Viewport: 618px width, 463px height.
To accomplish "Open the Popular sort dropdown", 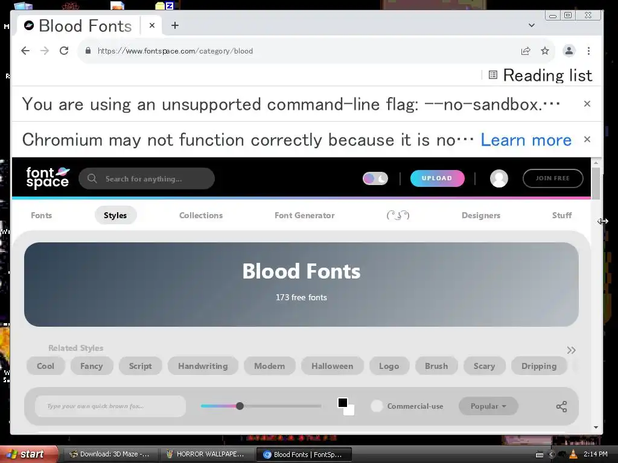I will [x=488, y=406].
